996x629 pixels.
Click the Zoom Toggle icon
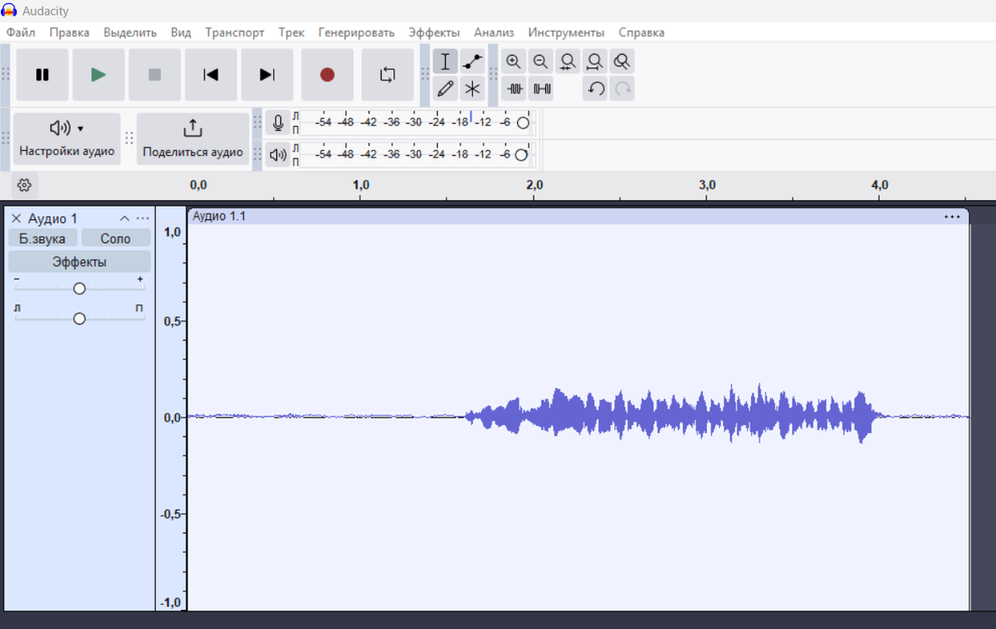[x=622, y=61]
